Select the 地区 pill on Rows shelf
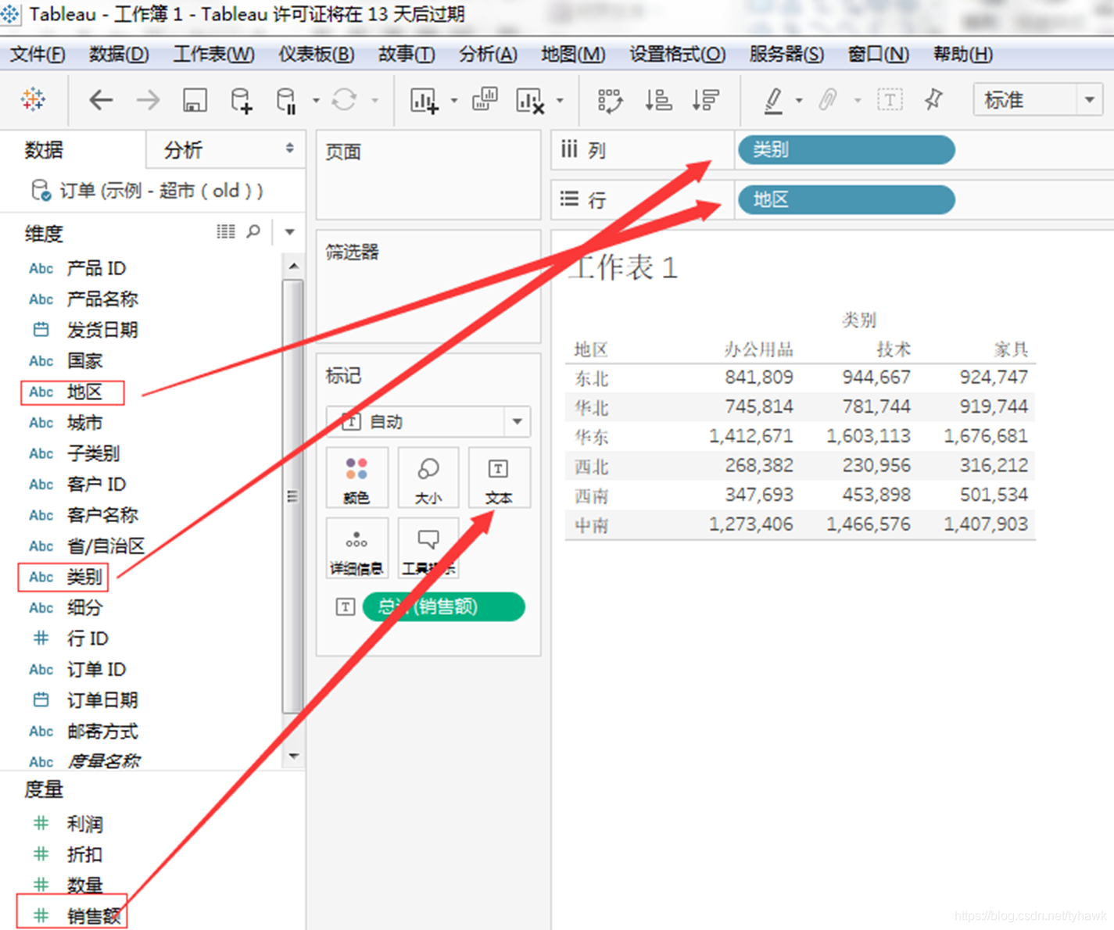This screenshot has height=930, width=1114. (x=846, y=199)
